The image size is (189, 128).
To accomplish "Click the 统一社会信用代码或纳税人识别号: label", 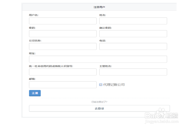I will click(x=51, y=66).
